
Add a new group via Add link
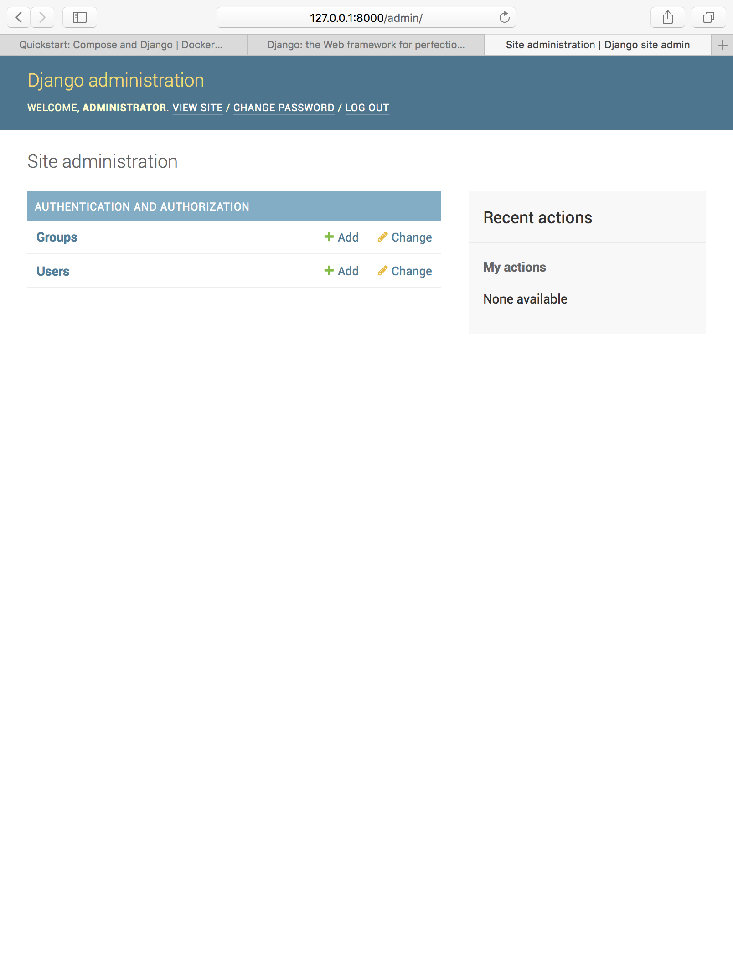348,237
